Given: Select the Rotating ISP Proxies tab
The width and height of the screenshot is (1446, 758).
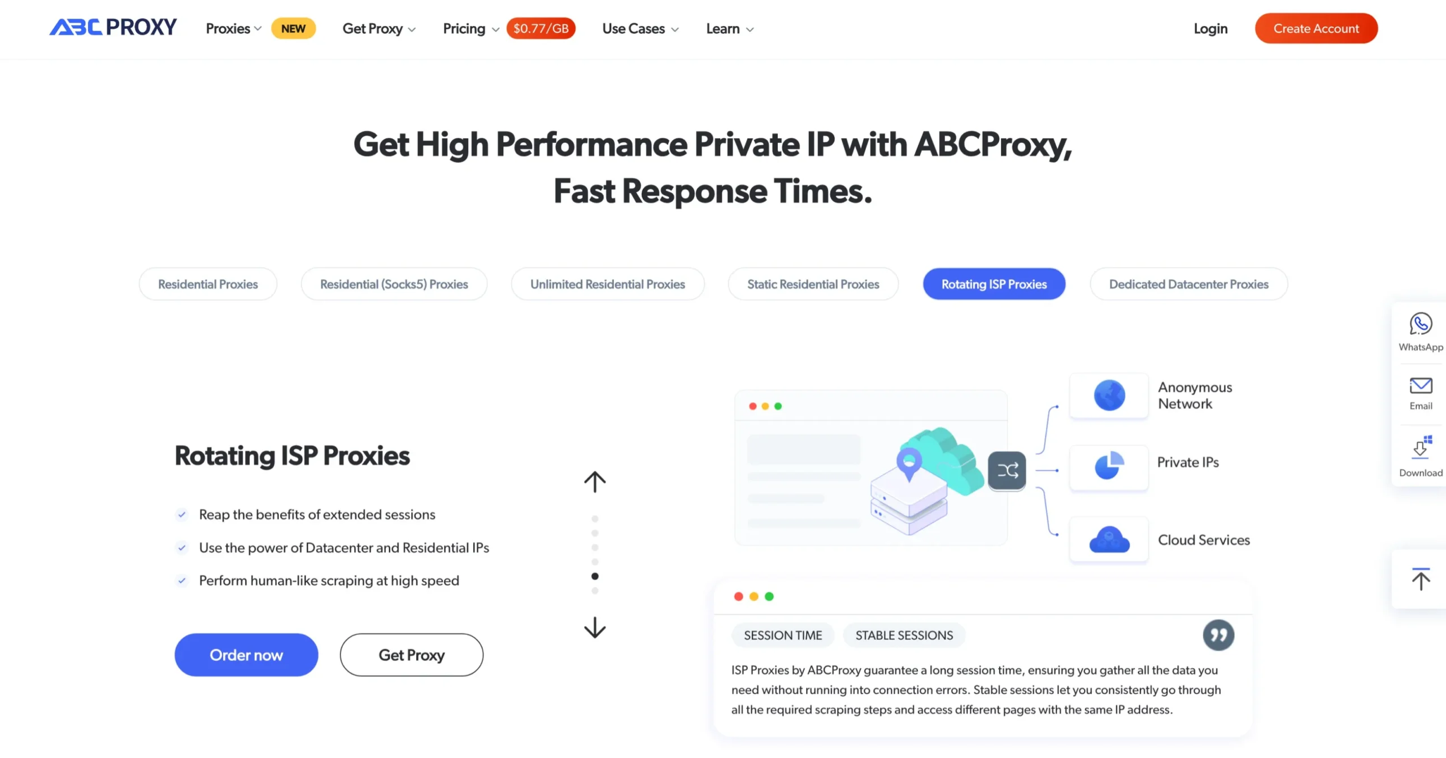Looking at the screenshot, I should point(994,284).
